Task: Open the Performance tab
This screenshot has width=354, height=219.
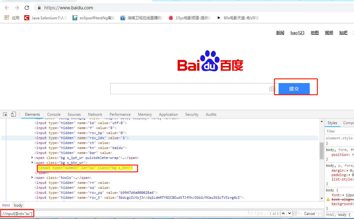Action: point(120,114)
